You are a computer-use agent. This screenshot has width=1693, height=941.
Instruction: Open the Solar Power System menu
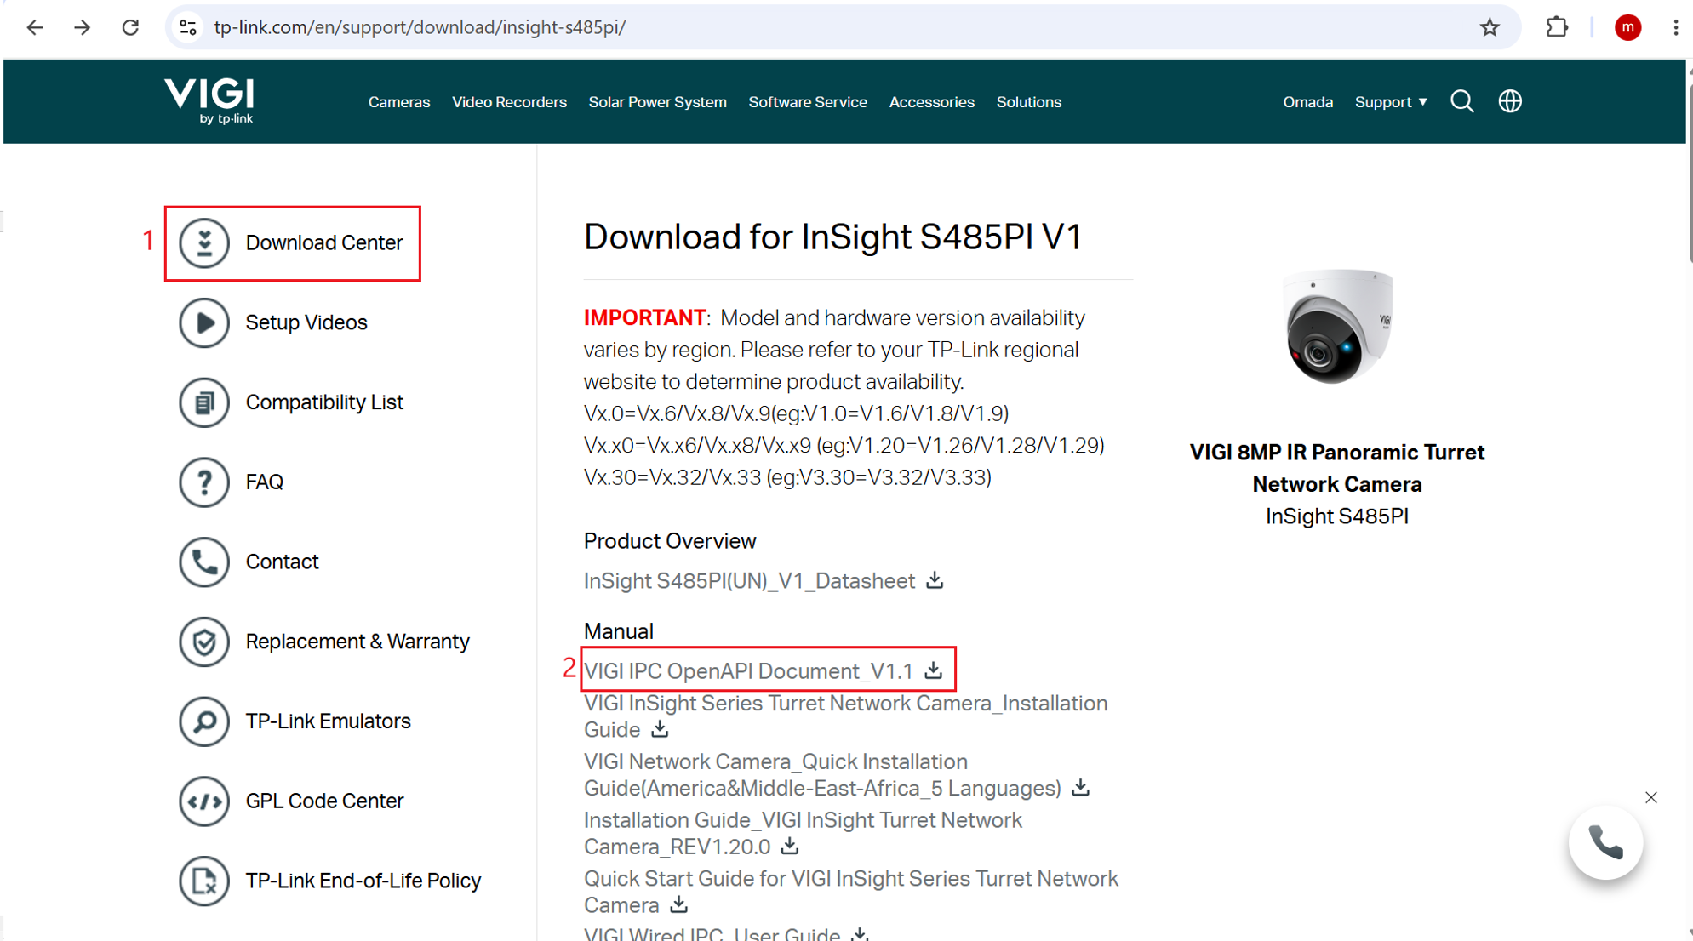pyautogui.click(x=657, y=102)
